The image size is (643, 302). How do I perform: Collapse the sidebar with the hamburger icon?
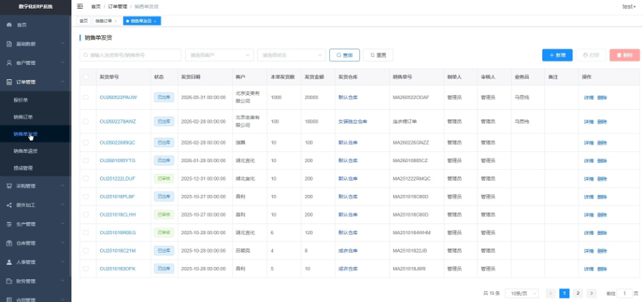tap(80, 6)
